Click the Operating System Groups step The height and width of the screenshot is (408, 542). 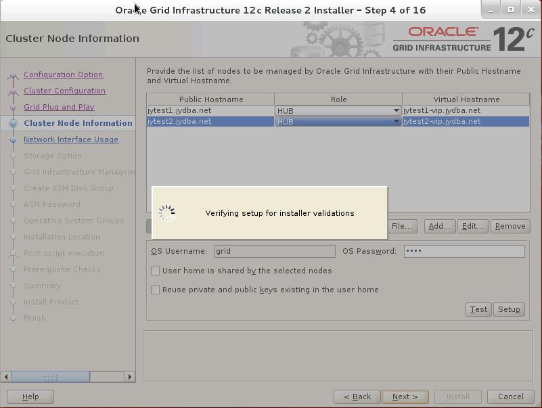point(74,221)
